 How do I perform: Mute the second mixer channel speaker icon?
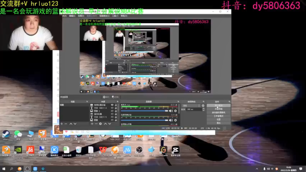click(x=171, y=120)
